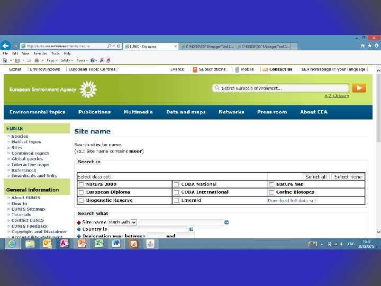This screenshot has height=286, width=381.
Task: Expand the printer options dropdown arrow
Action: (x=43, y=60)
